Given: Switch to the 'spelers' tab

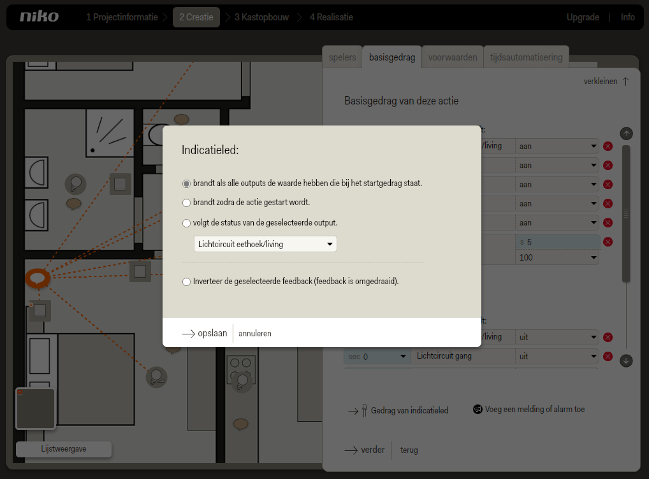Looking at the screenshot, I should [x=342, y=57].
